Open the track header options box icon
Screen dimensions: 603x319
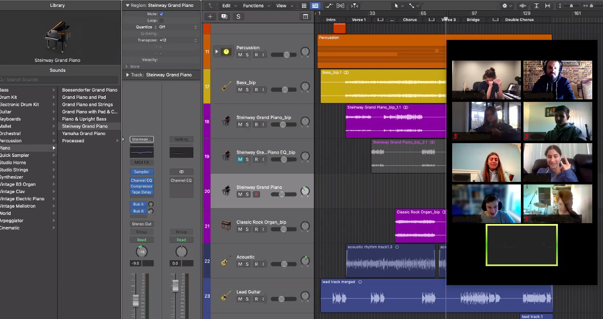[x=306, y=16]
